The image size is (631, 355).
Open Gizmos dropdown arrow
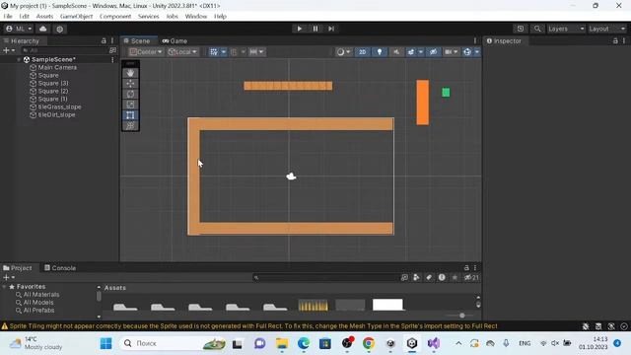[x=477, y=52]
